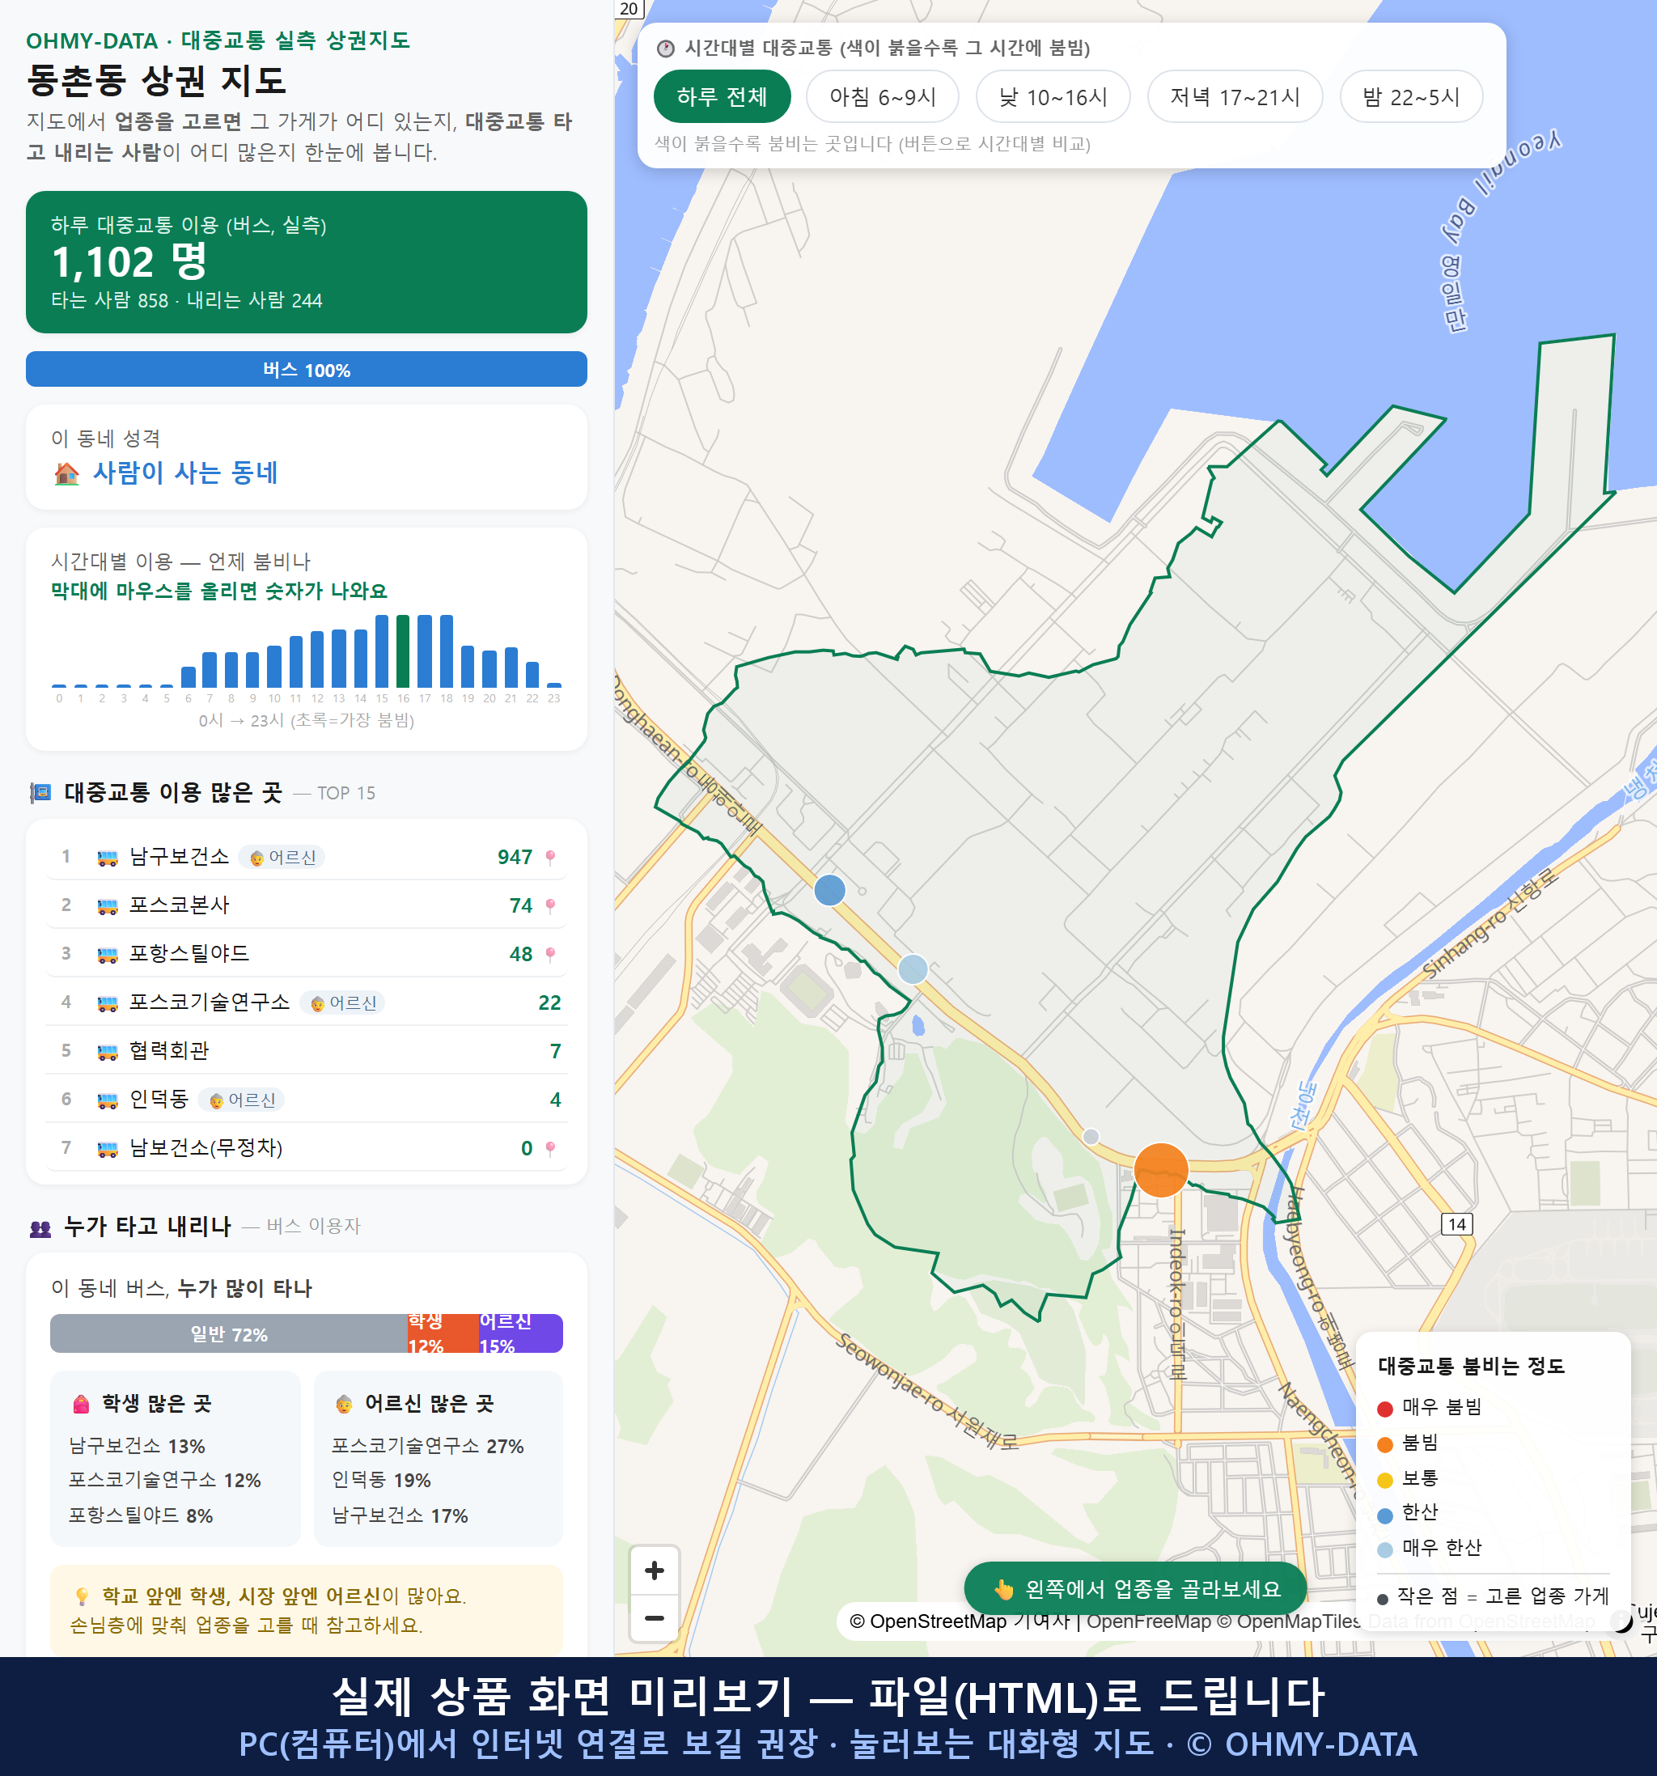Select the 저녁 17~21시 time filter
This screenshot has height=1776, width=1657.
(1234, 96)
